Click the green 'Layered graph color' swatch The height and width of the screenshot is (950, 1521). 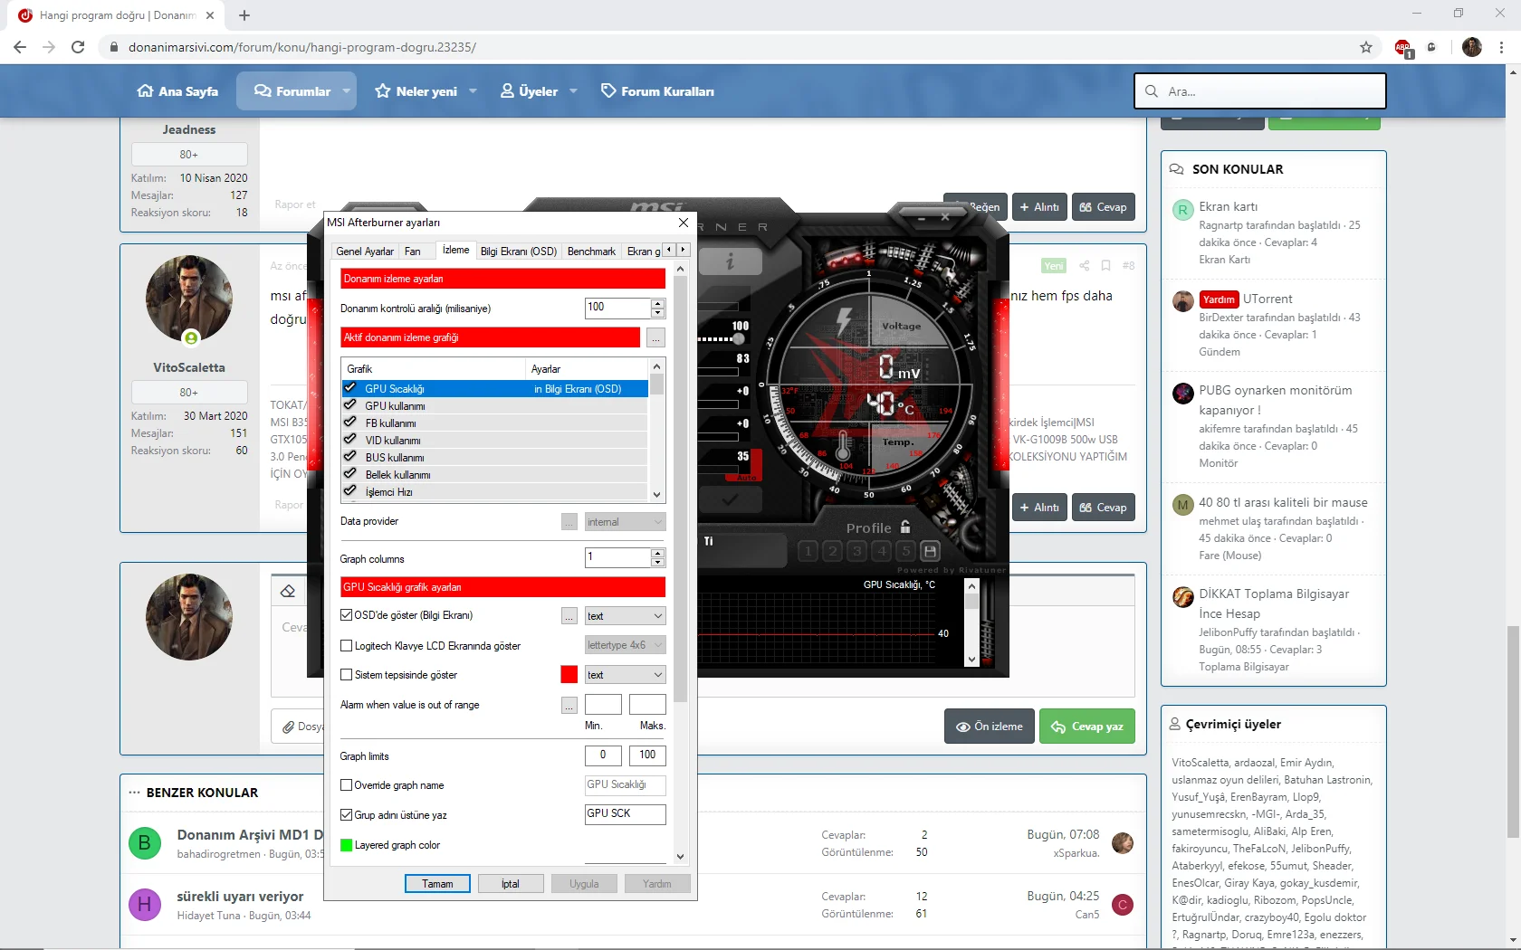tap(346, 845)
